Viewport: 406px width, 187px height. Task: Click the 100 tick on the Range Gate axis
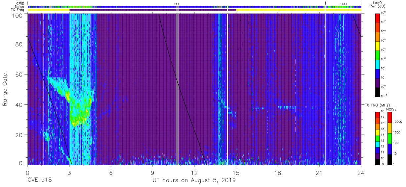pos(18,16)
